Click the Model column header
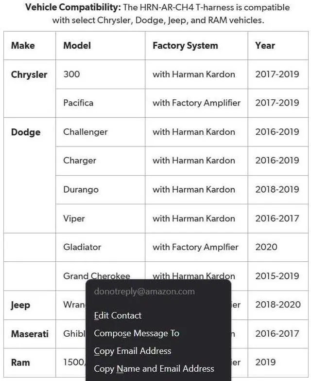Viewport: 311px width, 381px height. point(77,45)
